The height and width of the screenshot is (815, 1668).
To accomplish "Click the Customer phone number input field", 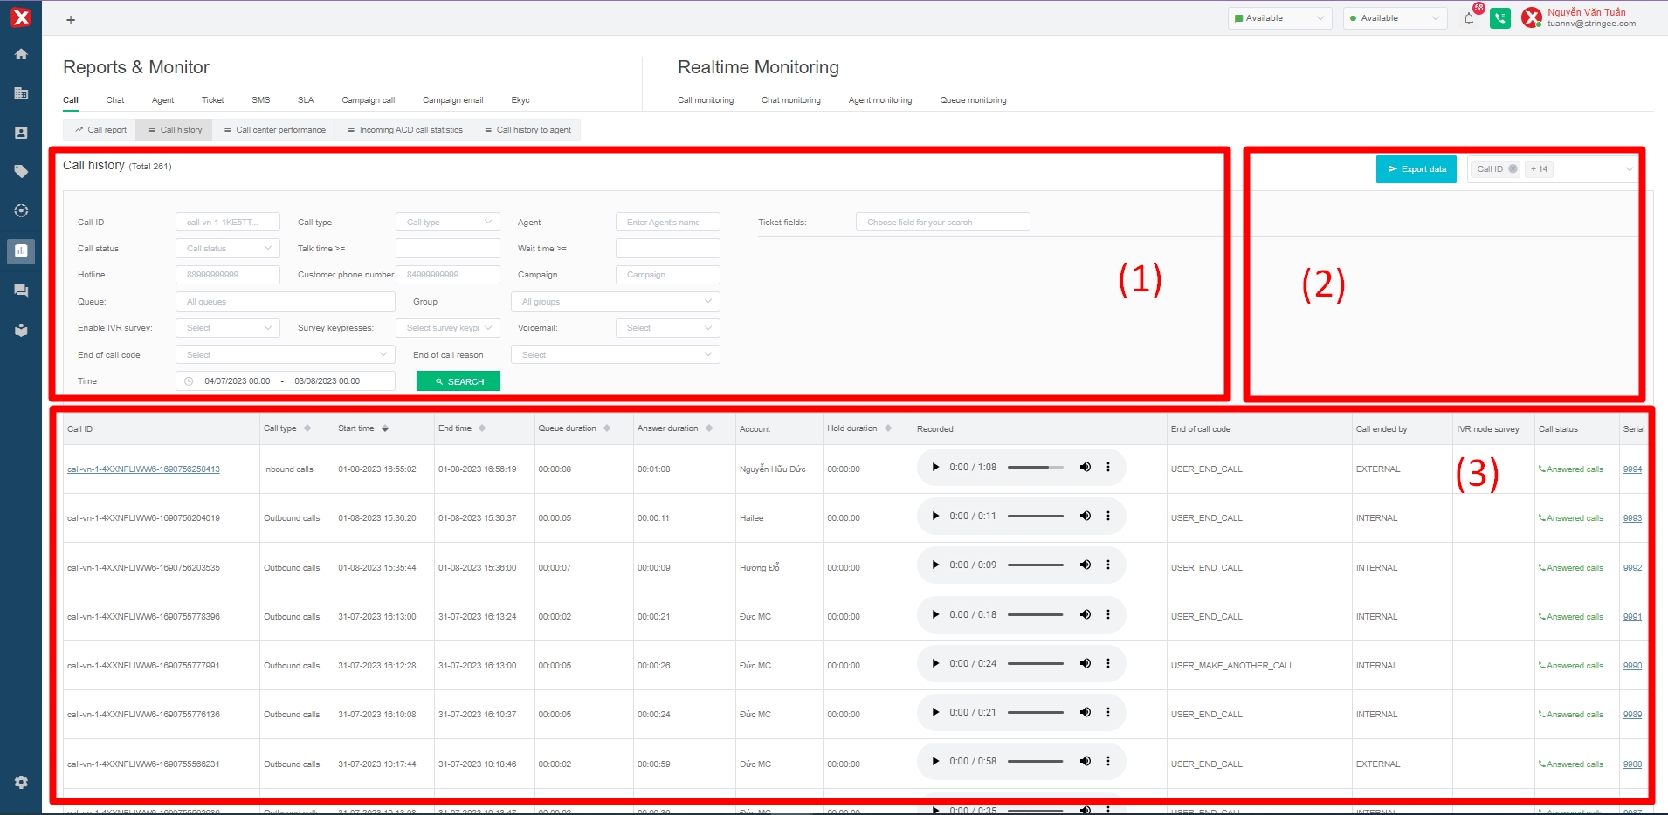I will point(447,275).
